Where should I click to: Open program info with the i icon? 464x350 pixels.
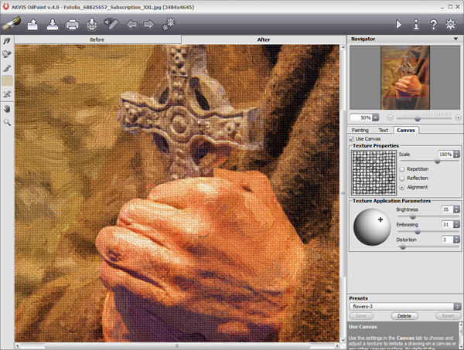(416, 25)
